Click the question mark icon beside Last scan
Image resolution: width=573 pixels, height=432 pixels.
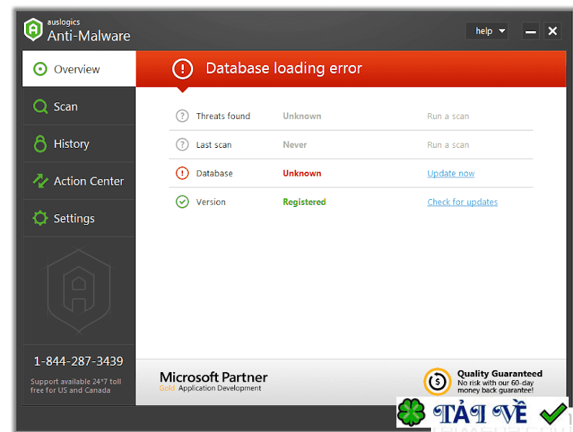[x=182, y=144]
